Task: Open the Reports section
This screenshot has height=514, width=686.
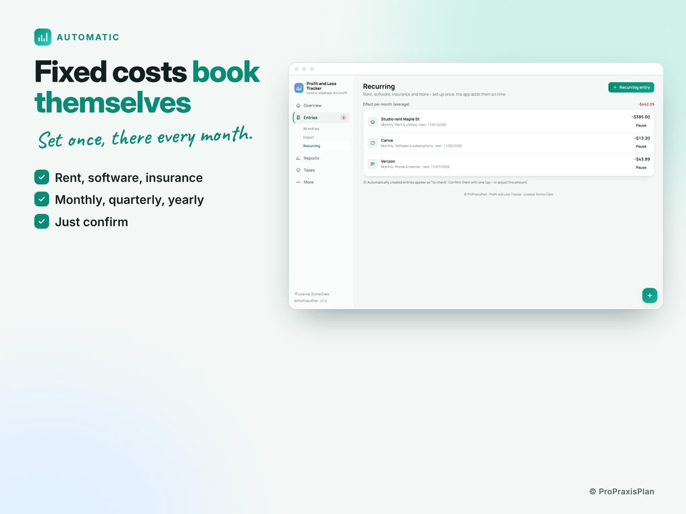Action: click(321, 158)
